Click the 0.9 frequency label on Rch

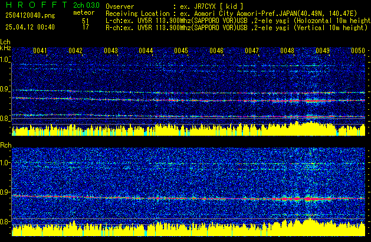click(x=4, y=192)
